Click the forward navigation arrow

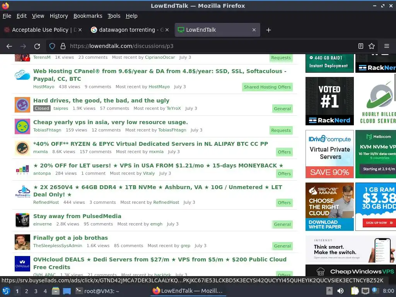(x=23, y=46)
